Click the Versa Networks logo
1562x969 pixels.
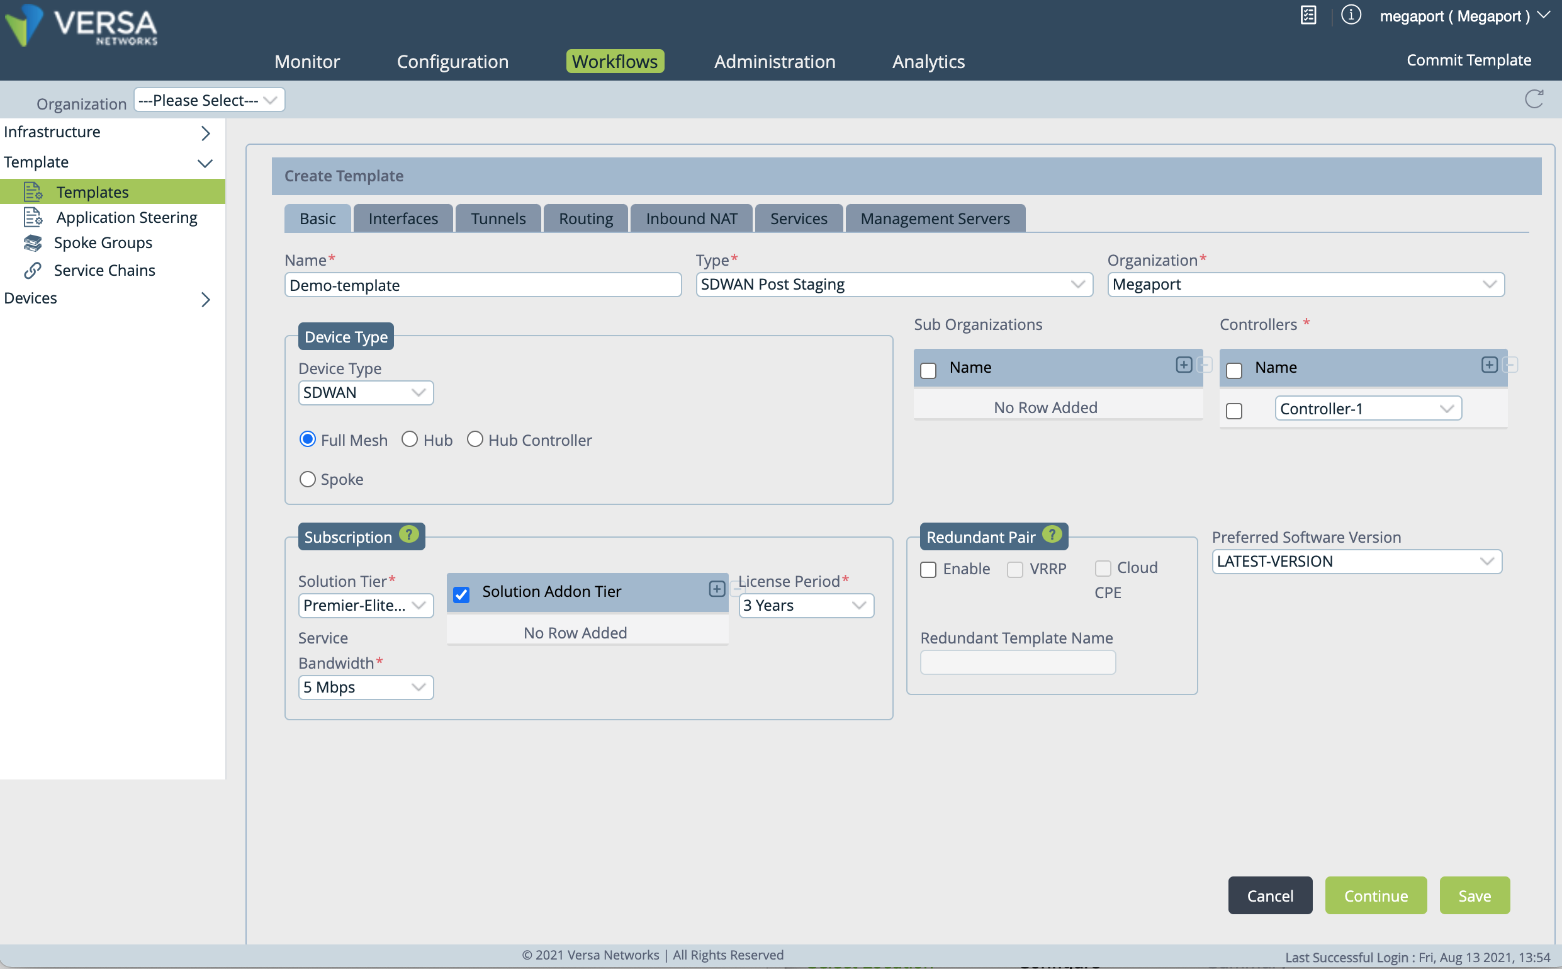pos(81,26)
